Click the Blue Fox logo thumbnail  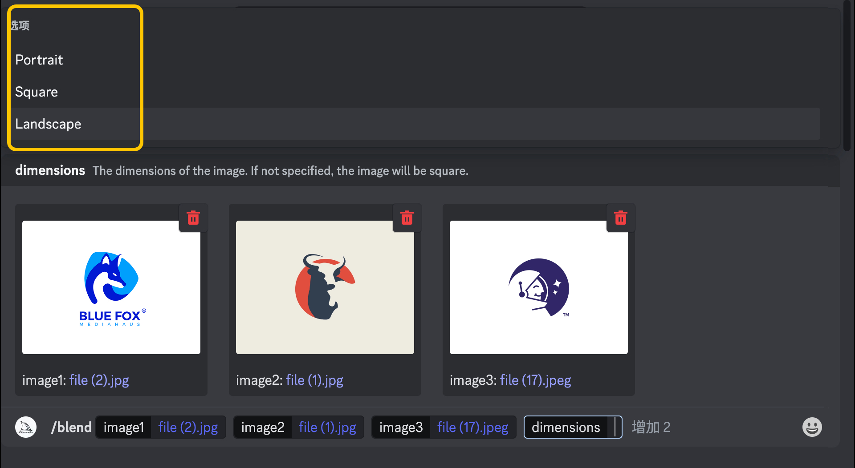tap(111, 287)
